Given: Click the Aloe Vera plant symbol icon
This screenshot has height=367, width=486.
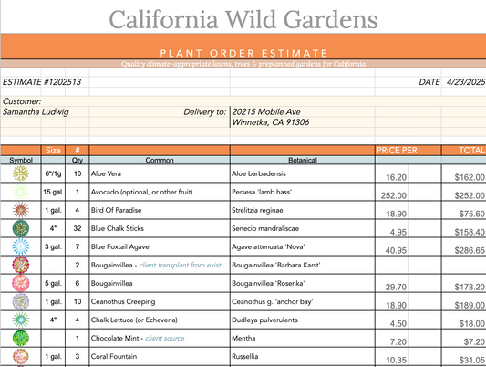Looking at the screenshot, I should click(x=21, y=173).
